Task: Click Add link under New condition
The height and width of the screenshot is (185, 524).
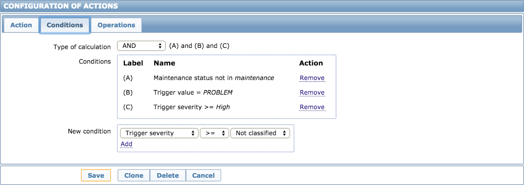Action: pos(126,144)
